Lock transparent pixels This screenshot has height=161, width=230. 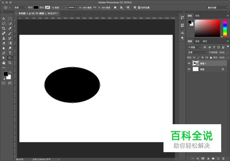click(194, 57)
